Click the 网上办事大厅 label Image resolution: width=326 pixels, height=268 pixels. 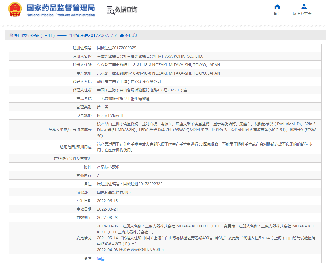click(x=304, y=14)
